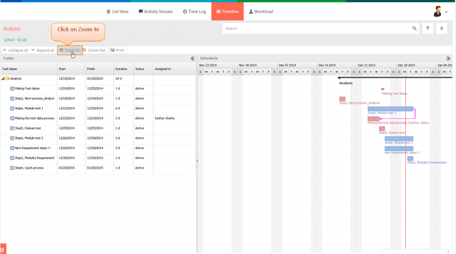Image resolution: width=456 pixels, height=254 pixels.
Task: Go to the Workload tab
Action: point(261,11)
